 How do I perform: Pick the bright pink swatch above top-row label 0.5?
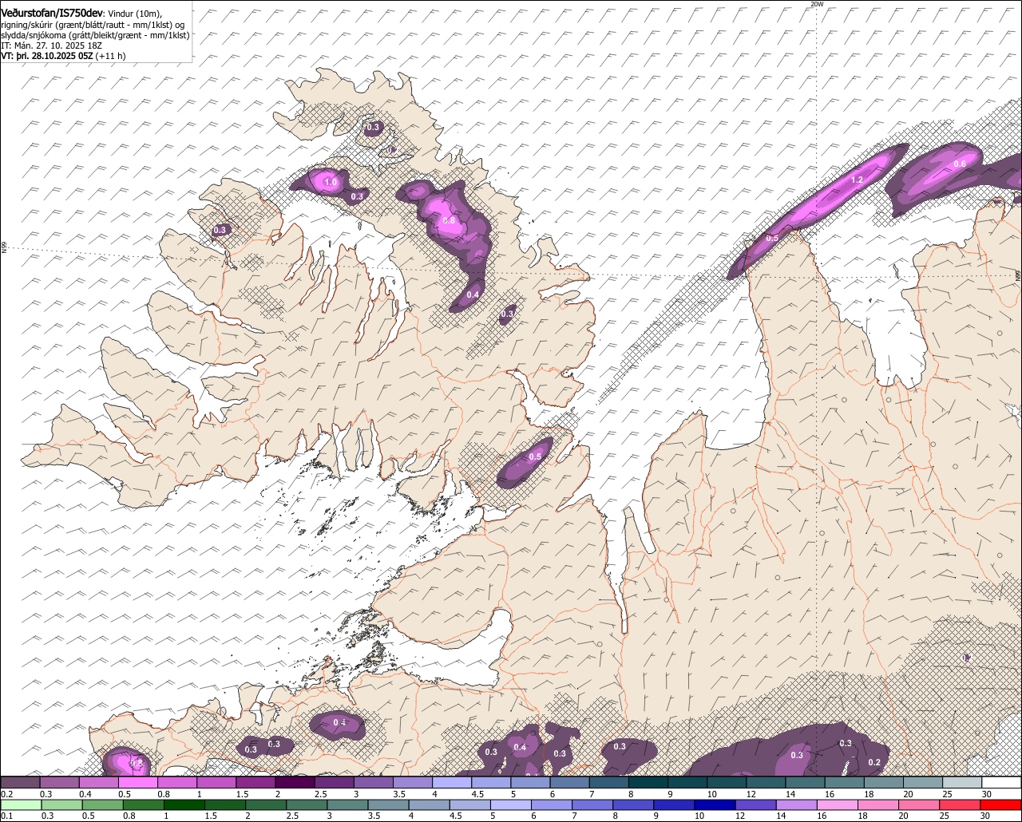click(137, 782)
